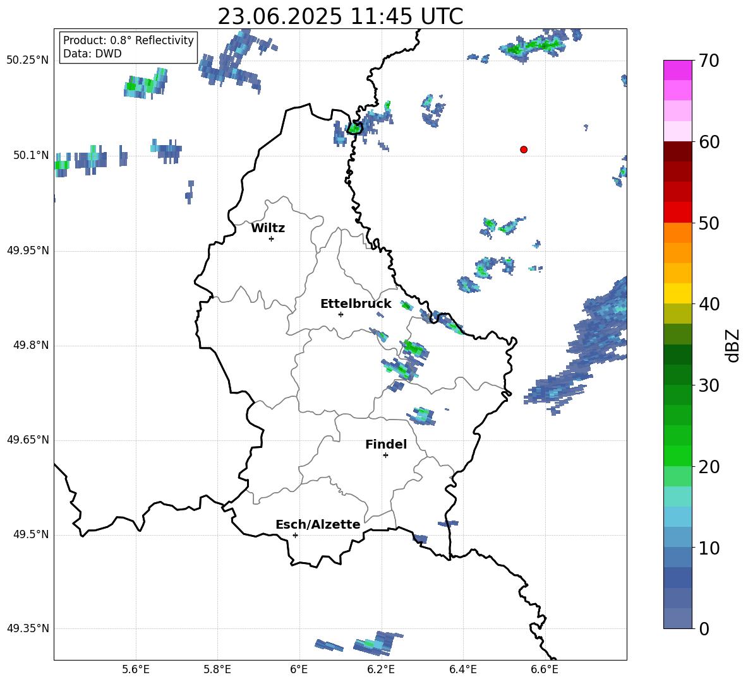The height and width of the screenshot is (682, 748).
Task: Click the bright red colorbar segment above 50
Action: (x=677, y=213)
